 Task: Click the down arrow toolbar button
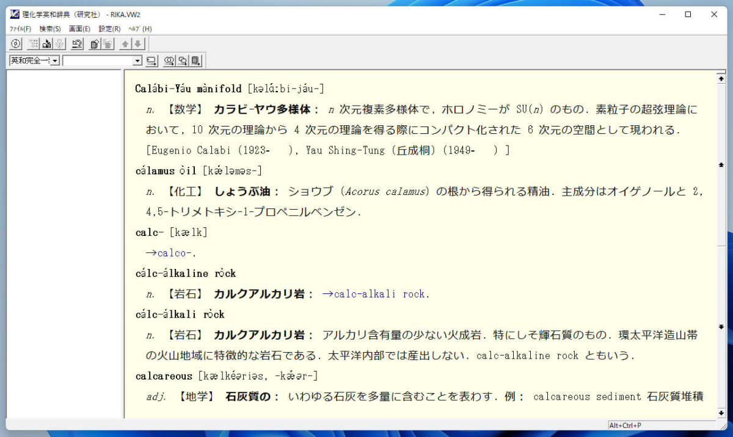(138, 43)
